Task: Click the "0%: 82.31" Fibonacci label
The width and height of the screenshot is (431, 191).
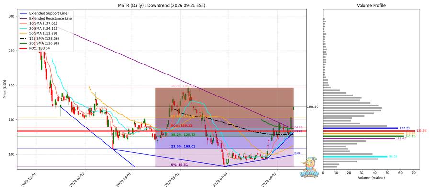Action: pos(180,165)
